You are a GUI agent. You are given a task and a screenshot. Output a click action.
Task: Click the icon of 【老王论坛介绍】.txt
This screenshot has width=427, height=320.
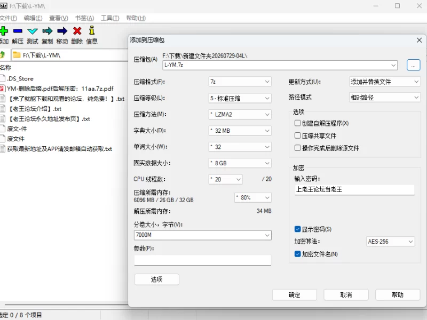[x=3, y=109]
